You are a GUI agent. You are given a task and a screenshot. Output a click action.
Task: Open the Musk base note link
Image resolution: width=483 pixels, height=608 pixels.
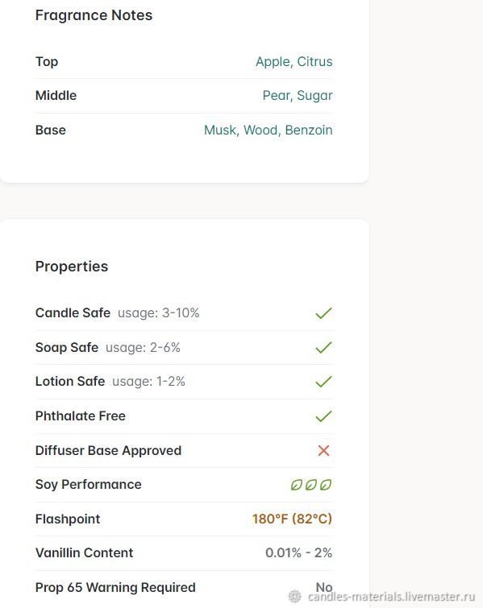click(x=220, y=130)
